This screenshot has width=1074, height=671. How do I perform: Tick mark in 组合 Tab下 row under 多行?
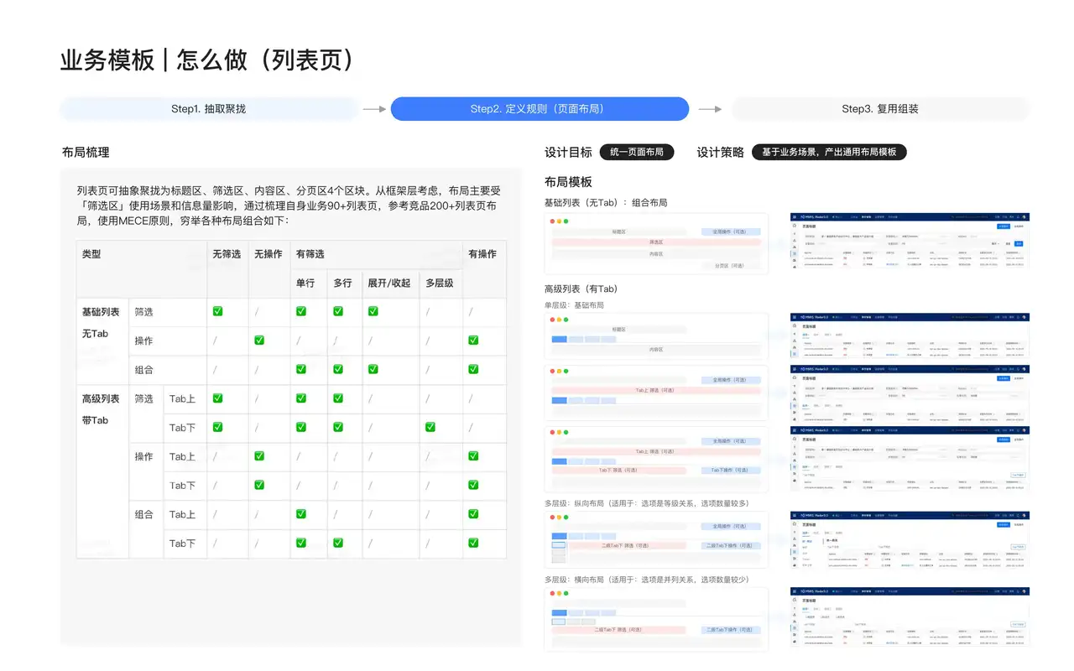(338, 543)
